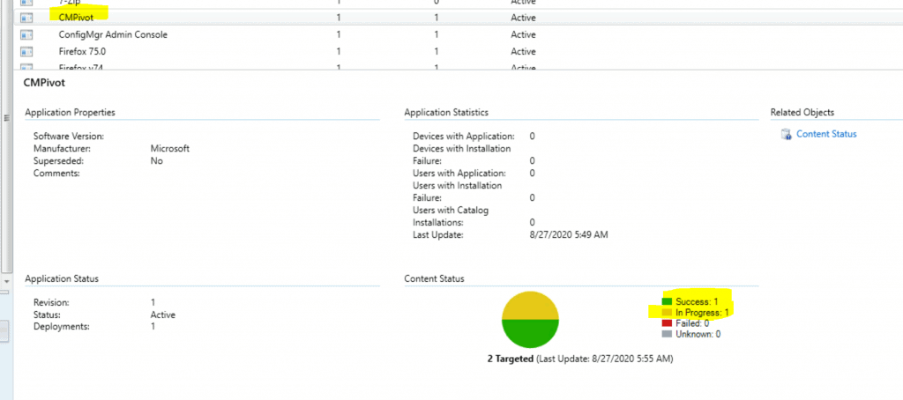The image size is (903, 400).
Task: Click the Content Status link icon
Action: (786, 134)
